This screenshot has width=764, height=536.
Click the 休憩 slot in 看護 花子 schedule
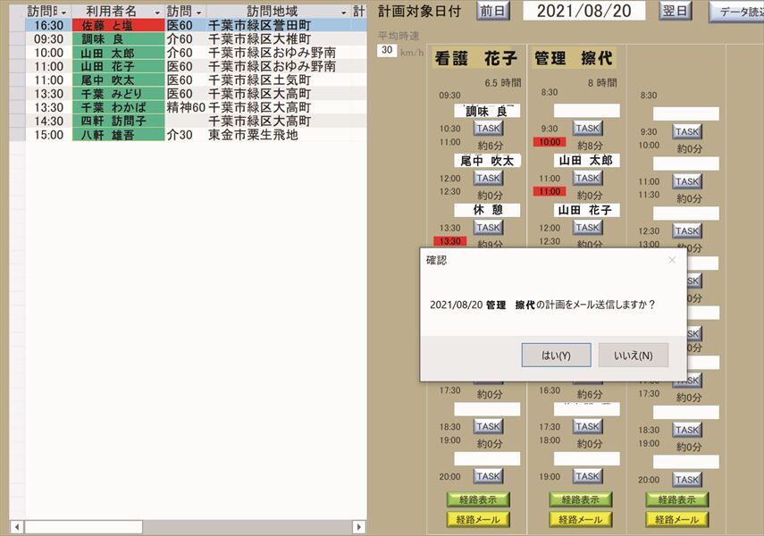(487, 210)
